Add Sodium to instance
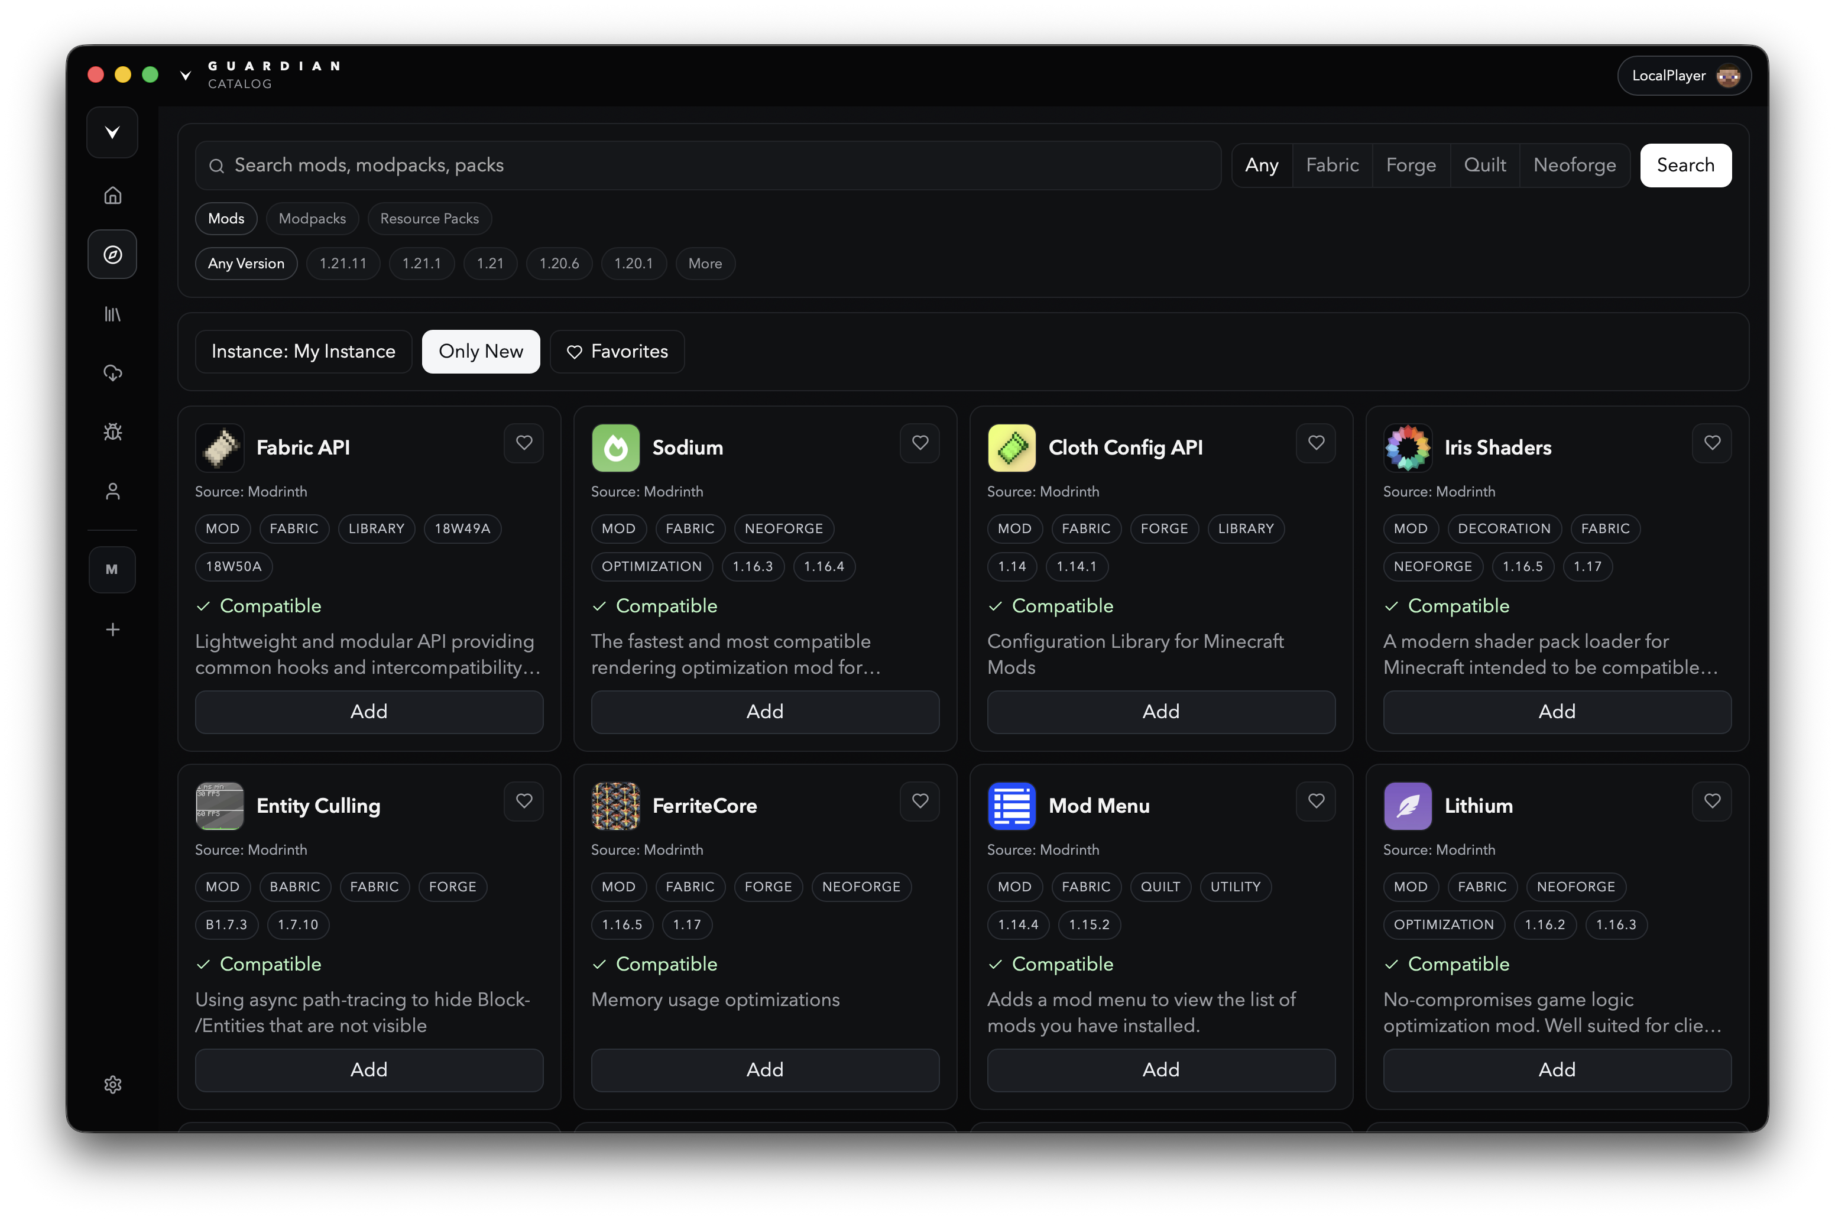 coord(765,712)
